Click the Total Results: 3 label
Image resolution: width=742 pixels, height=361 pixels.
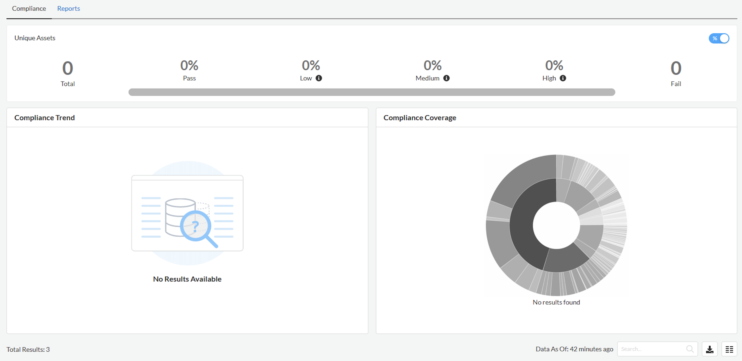pyautogui.click(x=29, y=349)
